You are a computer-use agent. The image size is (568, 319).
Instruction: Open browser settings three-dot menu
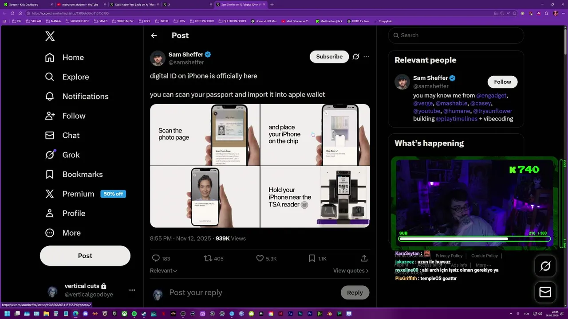(x=564, y=13)
